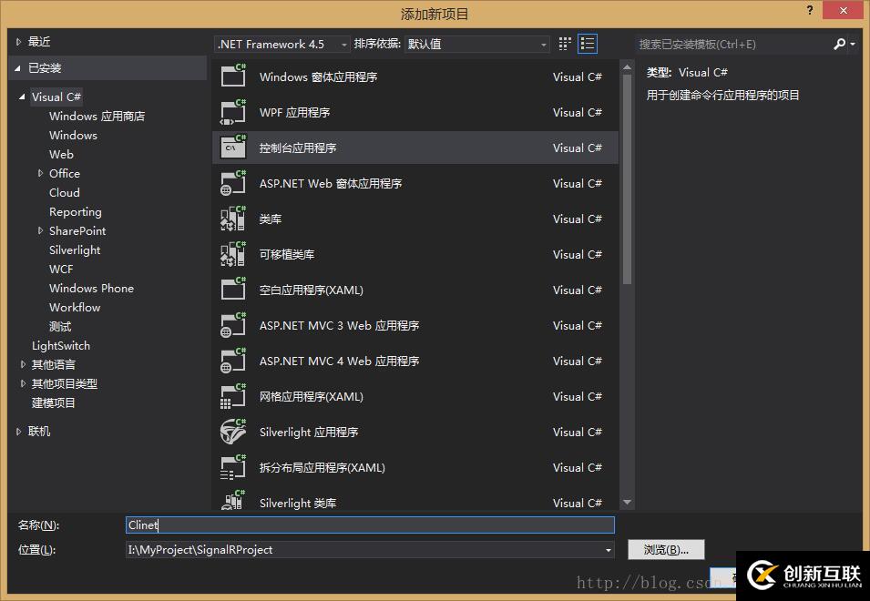Screen dimensions: 870x601
Task: Collapse the 已安装 section
Action: (x=17, y=68)
